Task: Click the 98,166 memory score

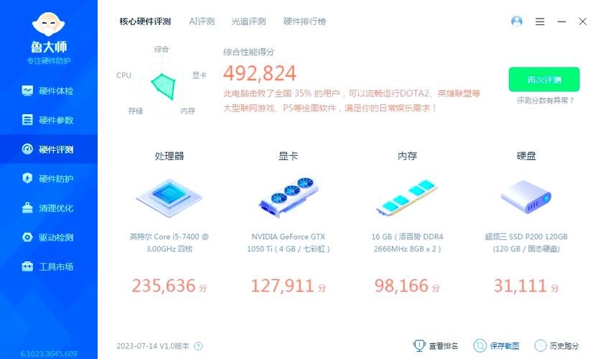Action: pyautogui.click(x=407, y=286)
